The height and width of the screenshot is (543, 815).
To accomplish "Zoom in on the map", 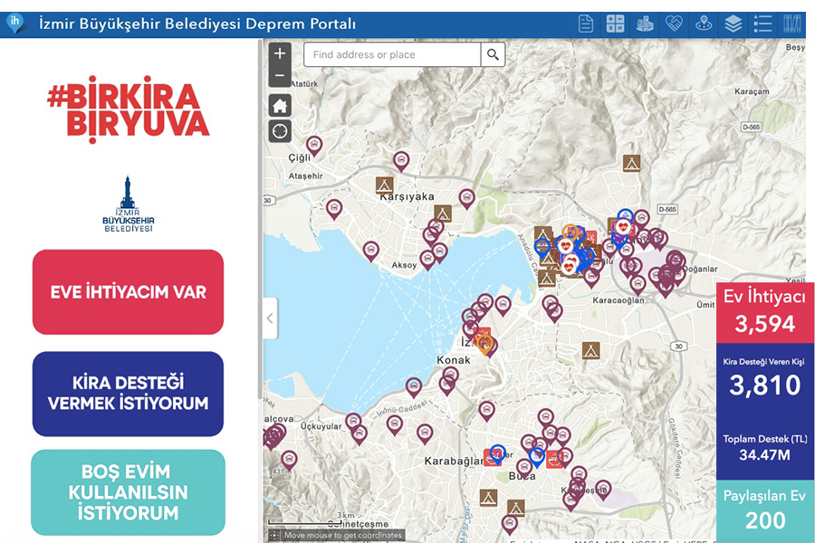I will pyautogui.click(x=280, y=54).
